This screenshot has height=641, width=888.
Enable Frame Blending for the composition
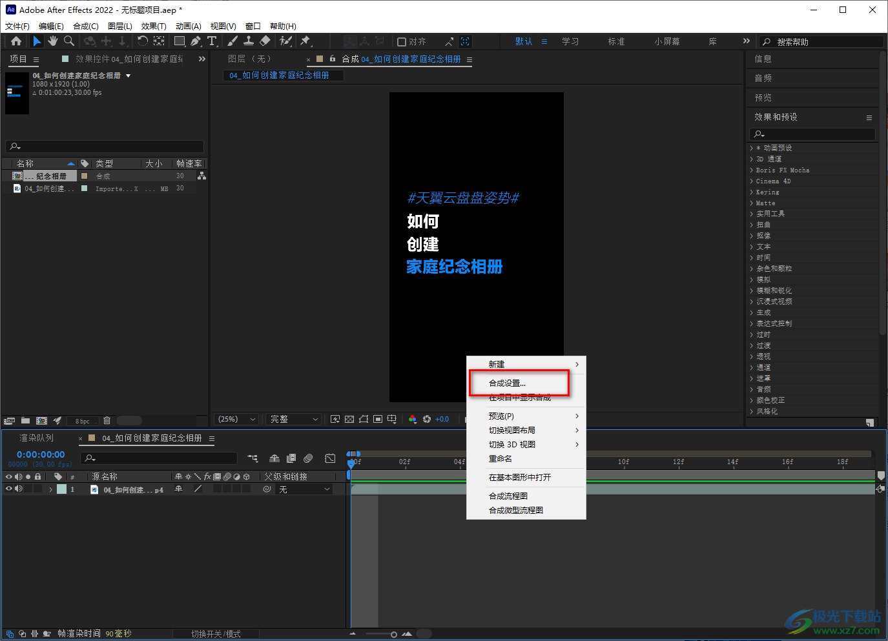(x=291, y=458)
